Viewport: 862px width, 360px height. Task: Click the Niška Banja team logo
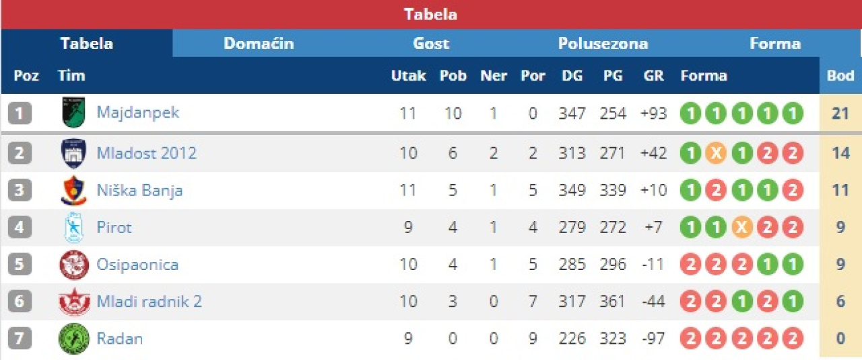pos(73,191)
